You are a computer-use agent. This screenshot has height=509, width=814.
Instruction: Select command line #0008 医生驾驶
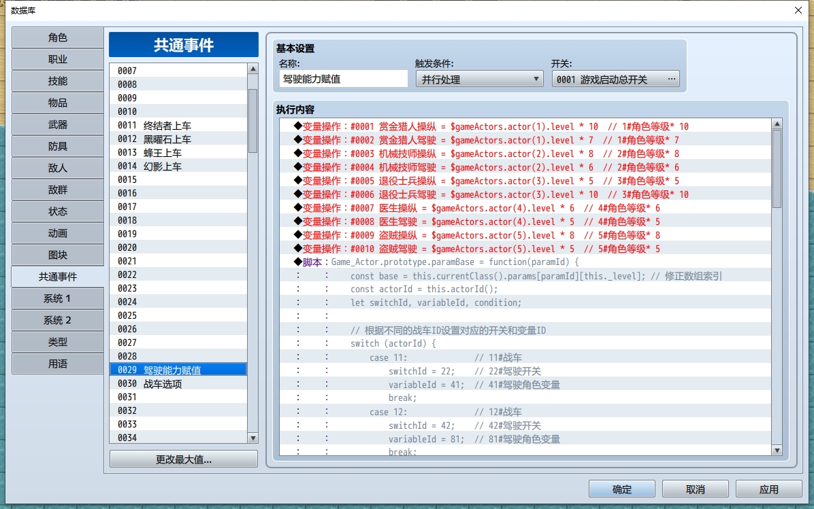pos(525,222)
